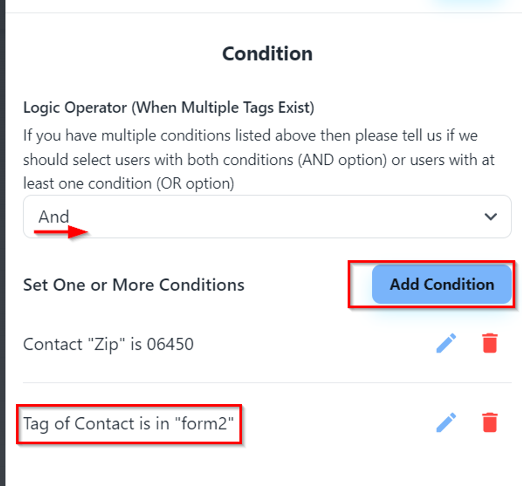522x486 pixels.
Task: Click the red arrow annotation below And
Action: 62,233
